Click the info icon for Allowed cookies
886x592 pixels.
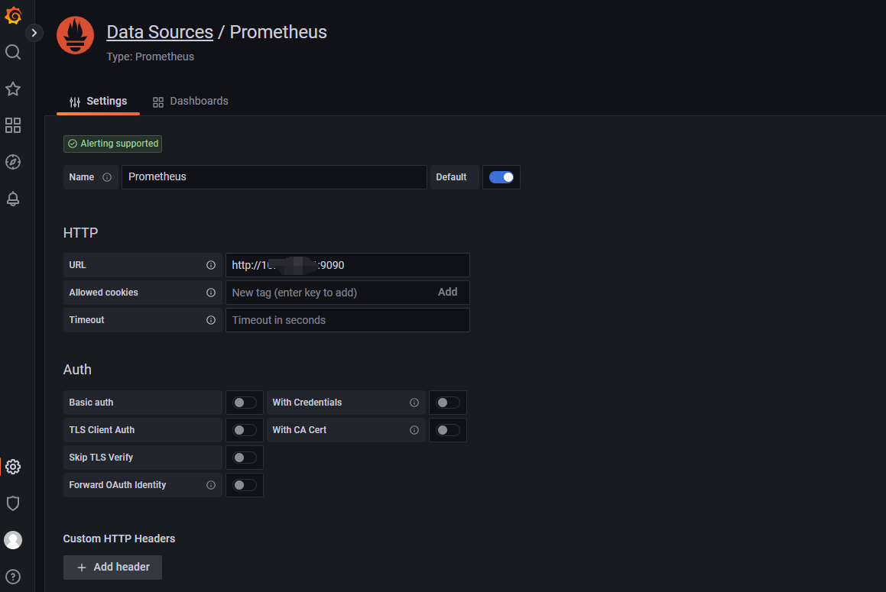[x=211, y=293]
